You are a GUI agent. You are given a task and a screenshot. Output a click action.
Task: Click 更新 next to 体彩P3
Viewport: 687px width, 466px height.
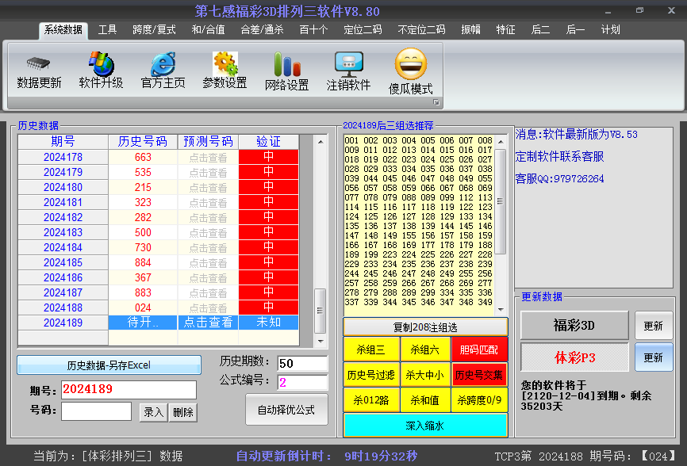[x=653, y=357]
